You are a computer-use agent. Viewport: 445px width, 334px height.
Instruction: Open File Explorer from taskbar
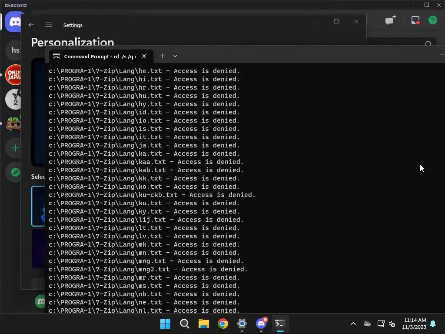pyautogui.click(x=204, y=324)
